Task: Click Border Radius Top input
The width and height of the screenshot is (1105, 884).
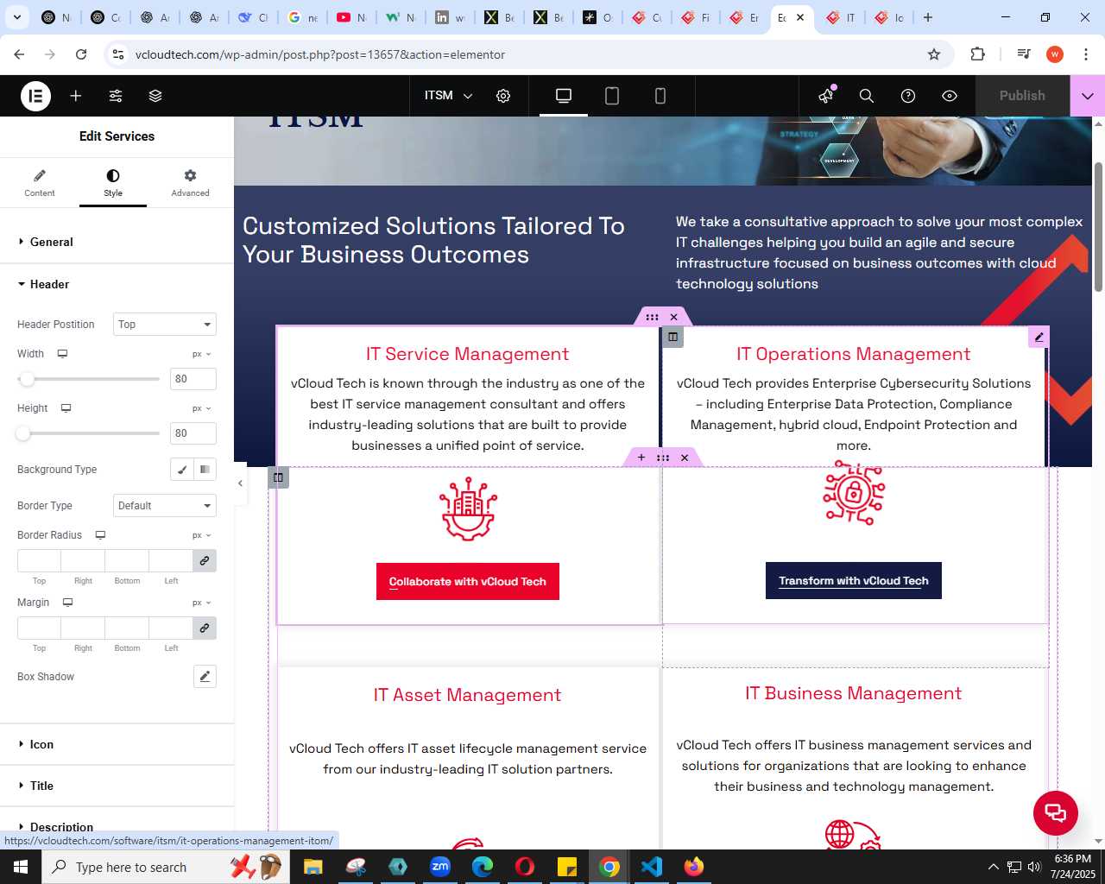Action: click(39, 561)
